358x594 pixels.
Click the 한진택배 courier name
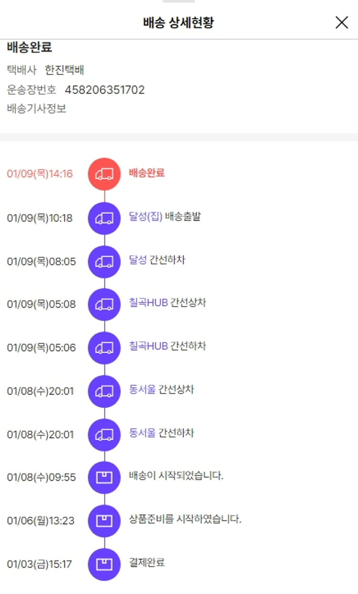pos(64,71)
